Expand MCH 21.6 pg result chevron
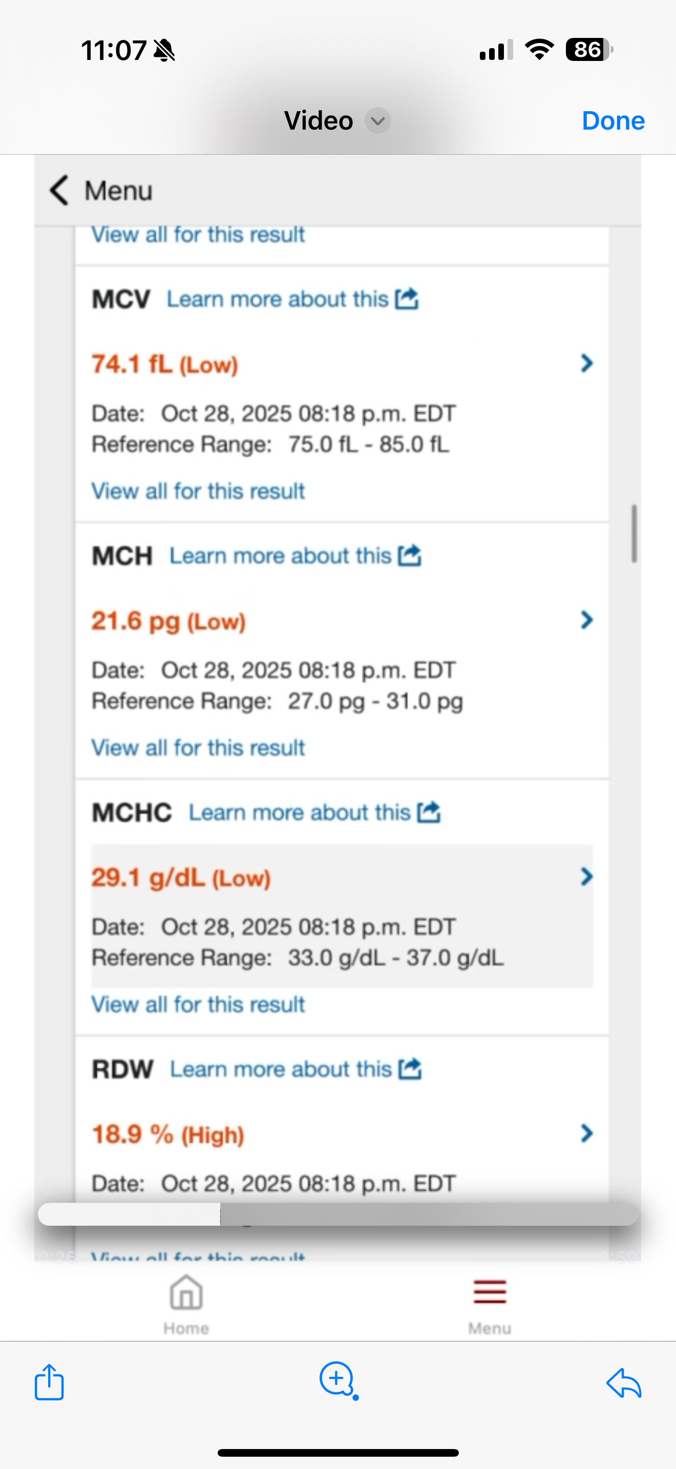This screenshot has width=676, height=1469. click(586, 620)
